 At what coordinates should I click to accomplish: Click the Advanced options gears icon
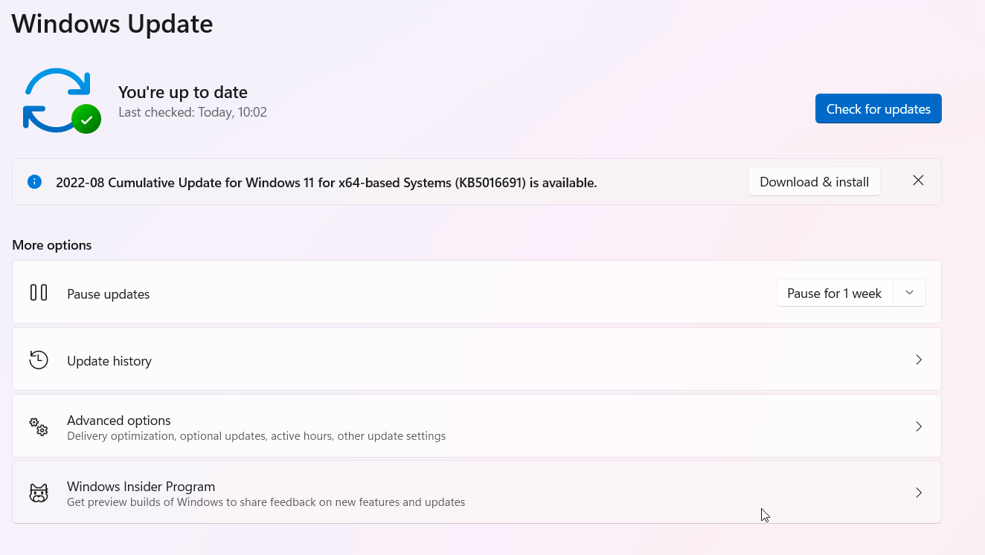click(x=39, y=426)
